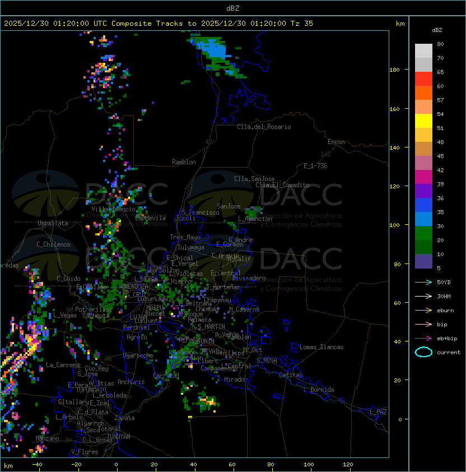Viewport: 466px width, 472px height.
Task: Click the 'Tres_Mayo' label
Action: pyautogui.click(x=185, y=237)
